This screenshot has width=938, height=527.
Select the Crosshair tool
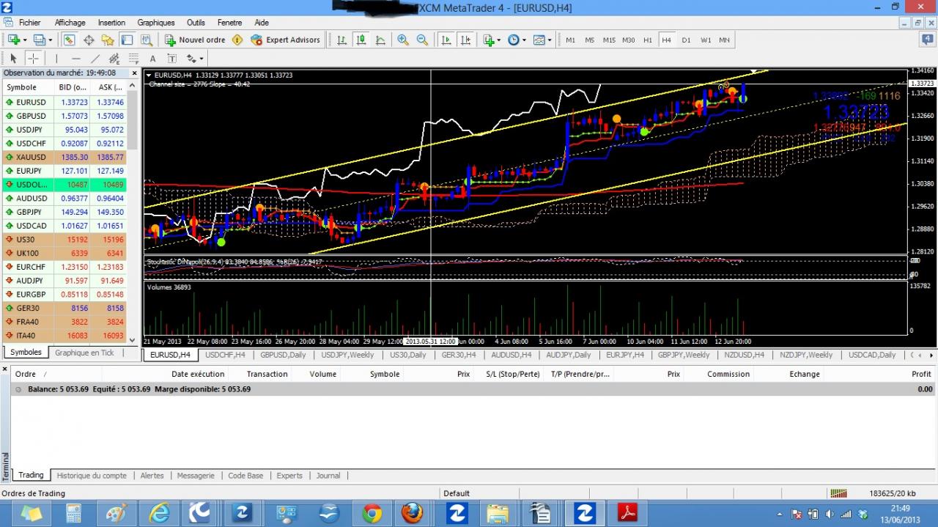point(33,59)
